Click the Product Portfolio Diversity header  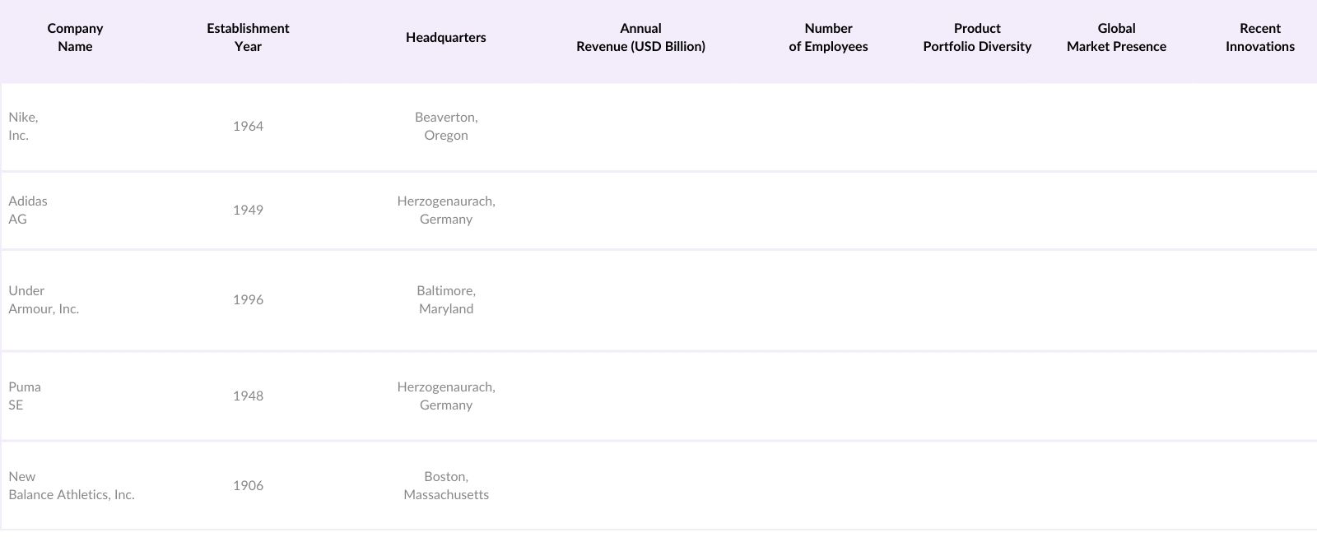(977, 38)
